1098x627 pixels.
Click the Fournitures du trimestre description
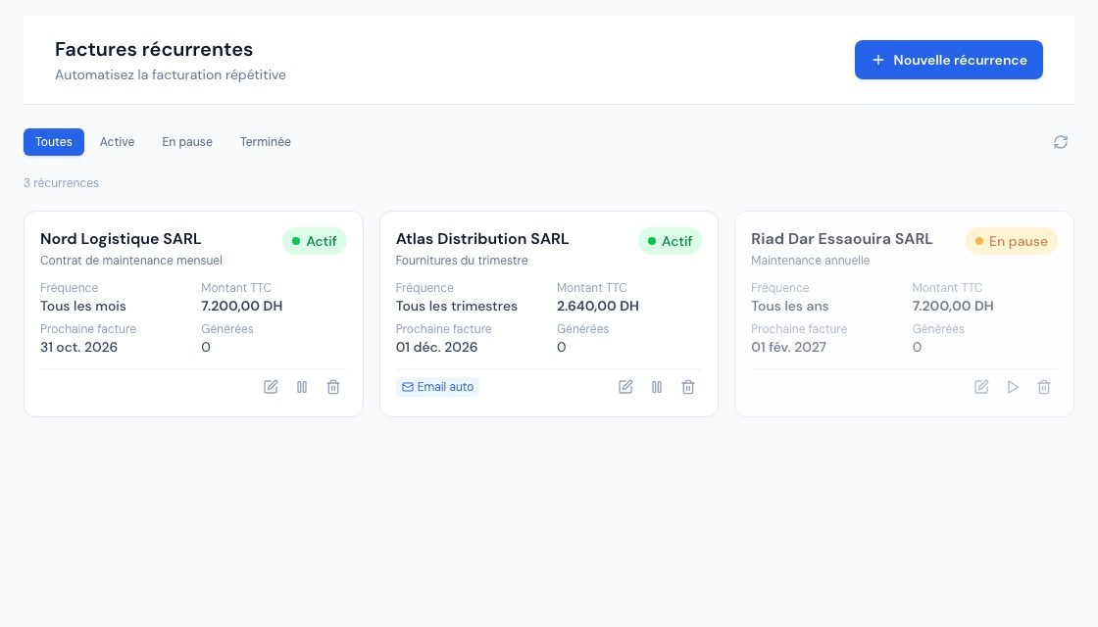tap(462, 261)
